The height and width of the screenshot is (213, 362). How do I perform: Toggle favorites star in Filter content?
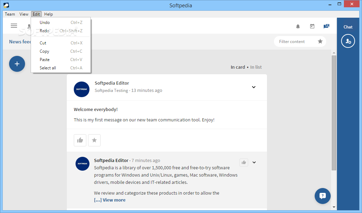coord(320,41)
